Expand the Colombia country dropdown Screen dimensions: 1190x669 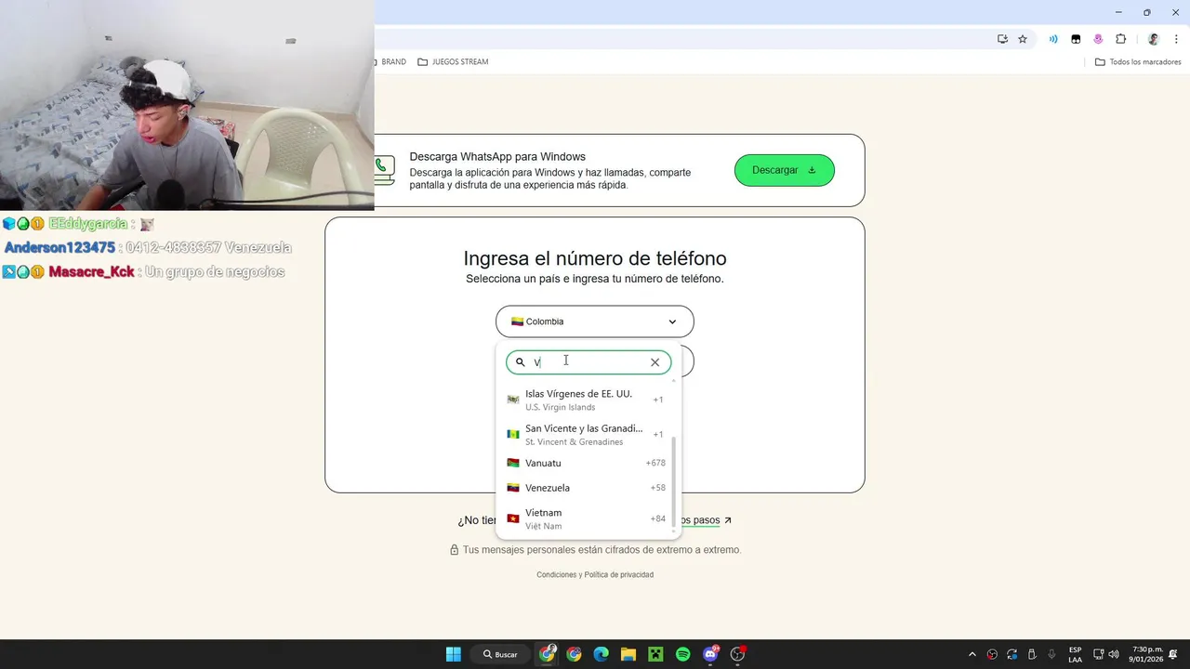pyautogui.click(x=595, y=321)
